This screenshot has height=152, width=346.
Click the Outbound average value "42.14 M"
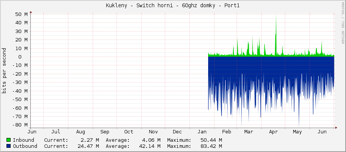point(149,146)
